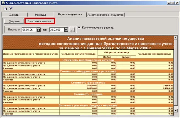Open the Амортизируемое имущество tab
The image size is (180, 118).
(x=105, y=15)
